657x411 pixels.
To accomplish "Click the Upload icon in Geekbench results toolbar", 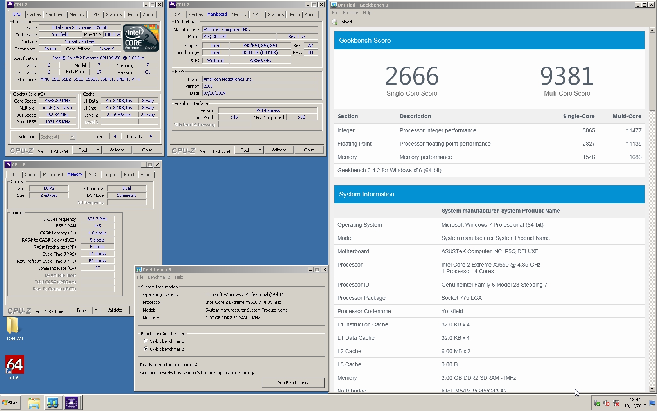I will [335, 22].
